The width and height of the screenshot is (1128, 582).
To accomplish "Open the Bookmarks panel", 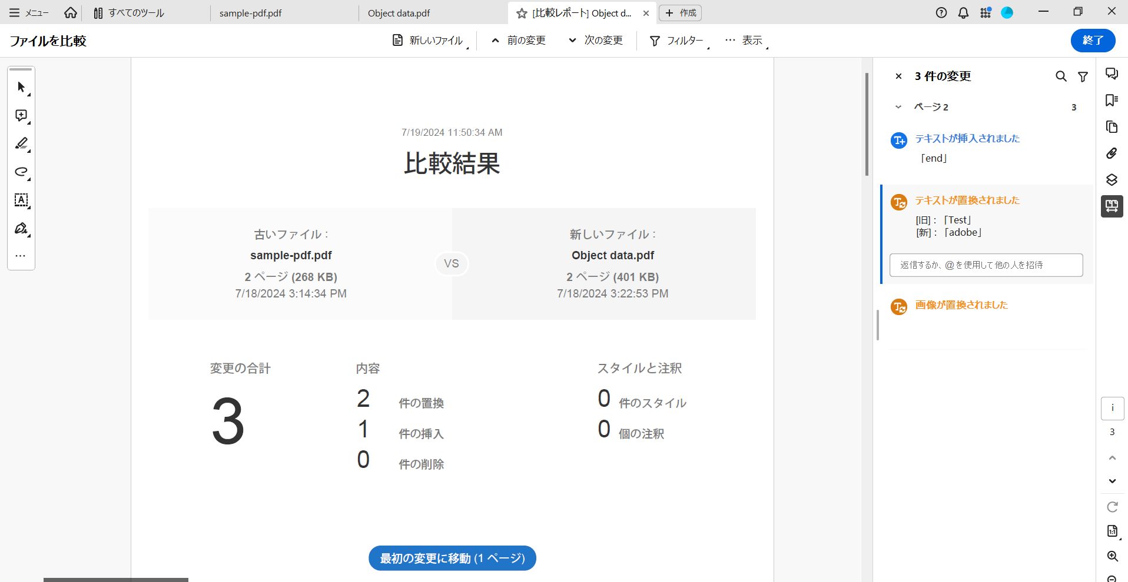I will pyautogui.click(x=1112, y=100).
